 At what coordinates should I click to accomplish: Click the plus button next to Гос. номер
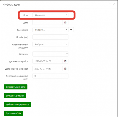71,30
